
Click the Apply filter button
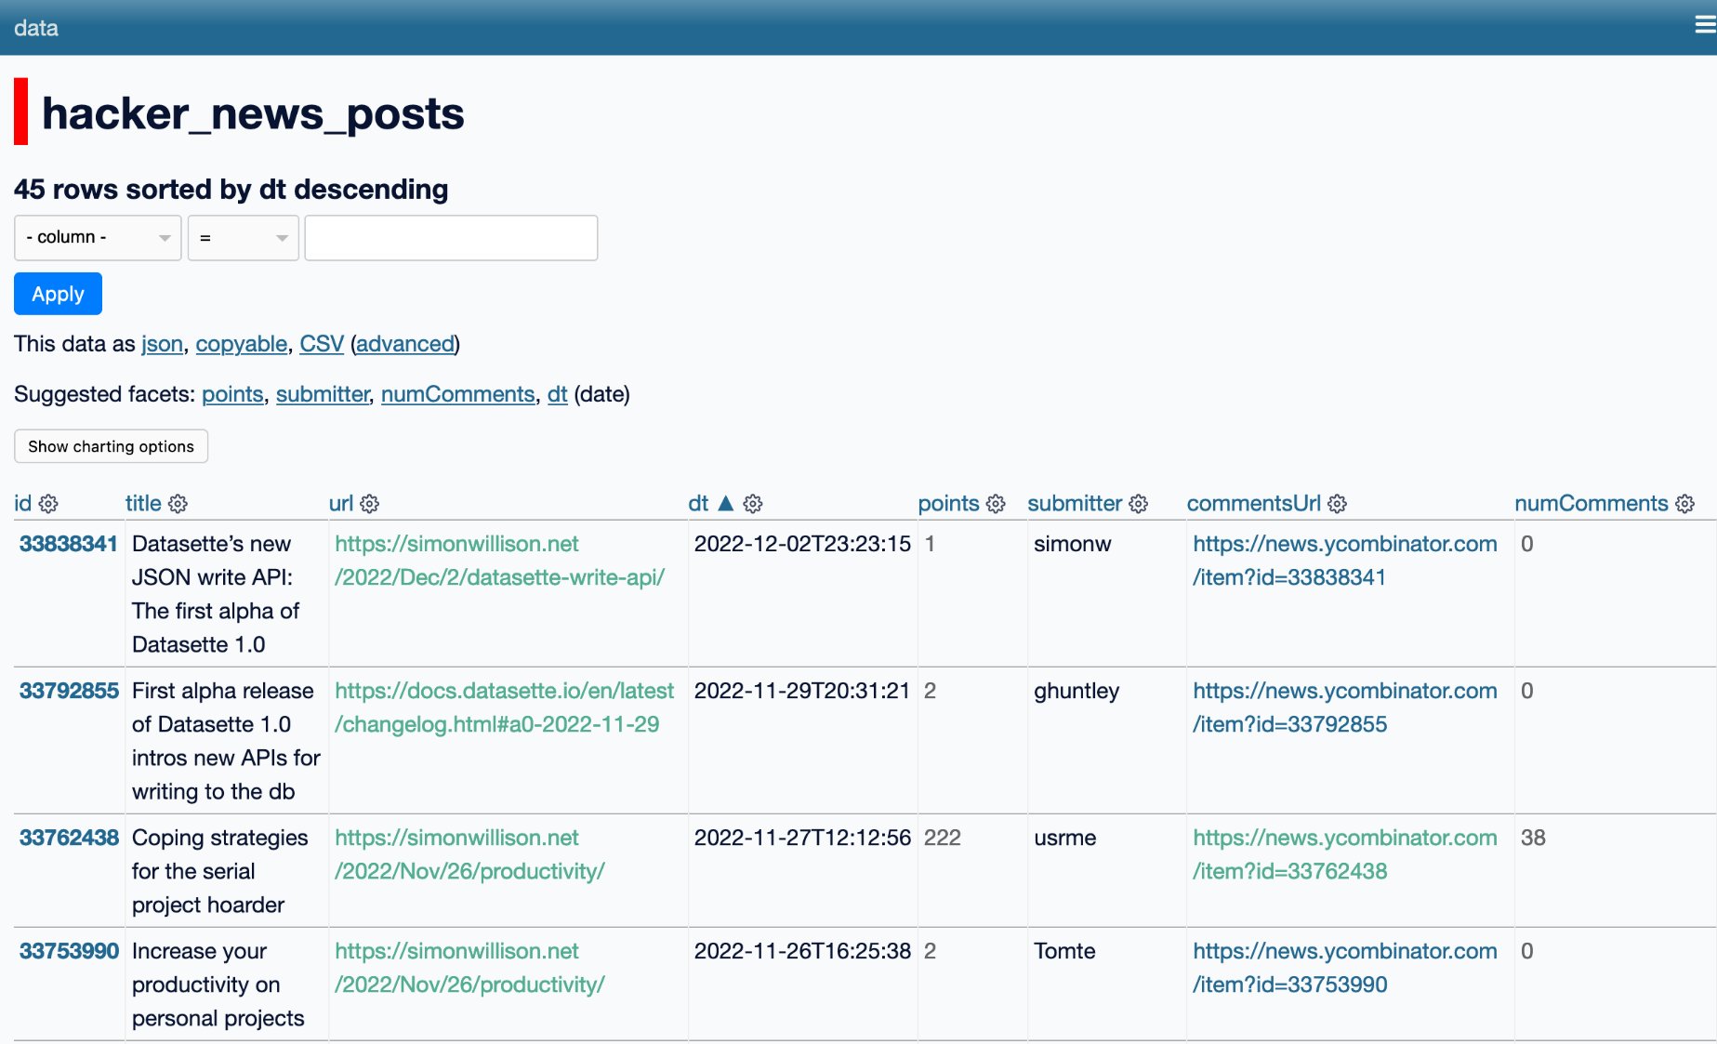coord(58,293)
